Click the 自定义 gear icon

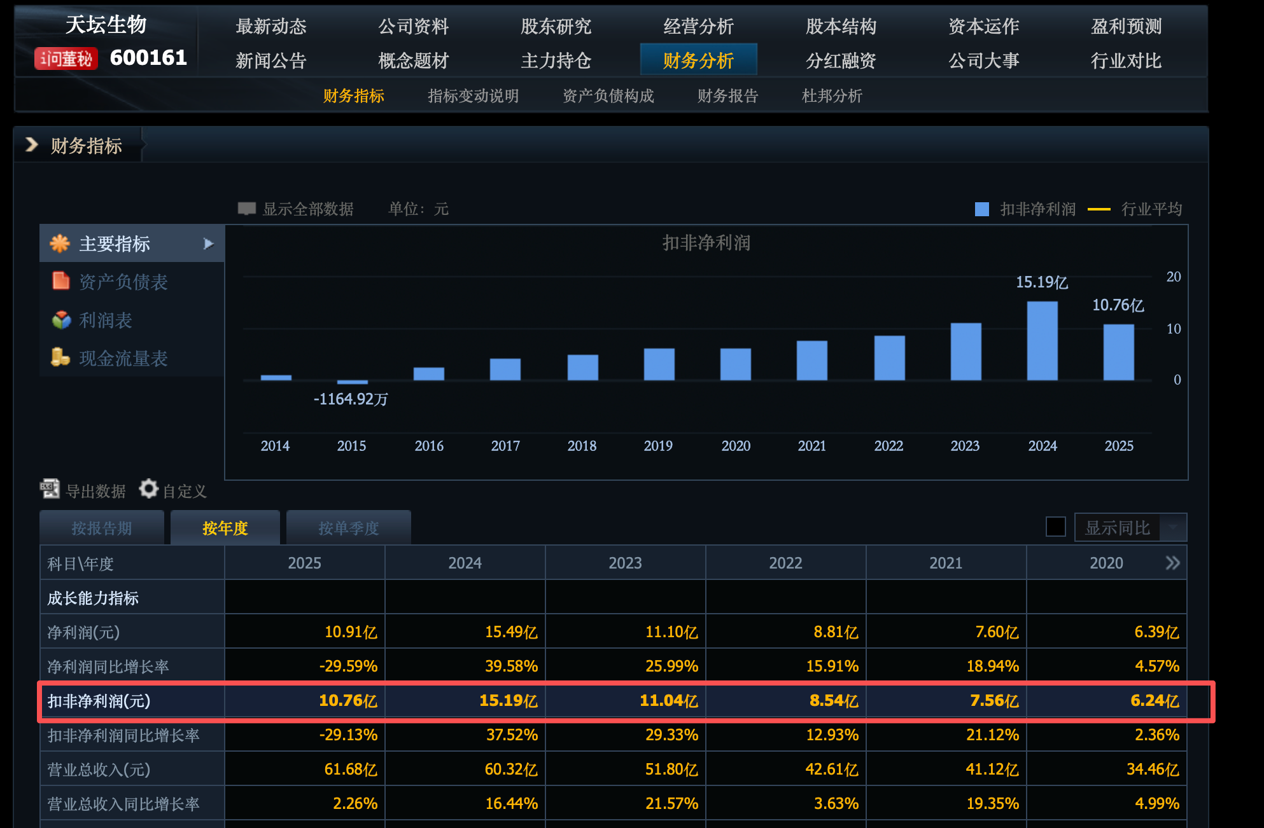point(148,489)
